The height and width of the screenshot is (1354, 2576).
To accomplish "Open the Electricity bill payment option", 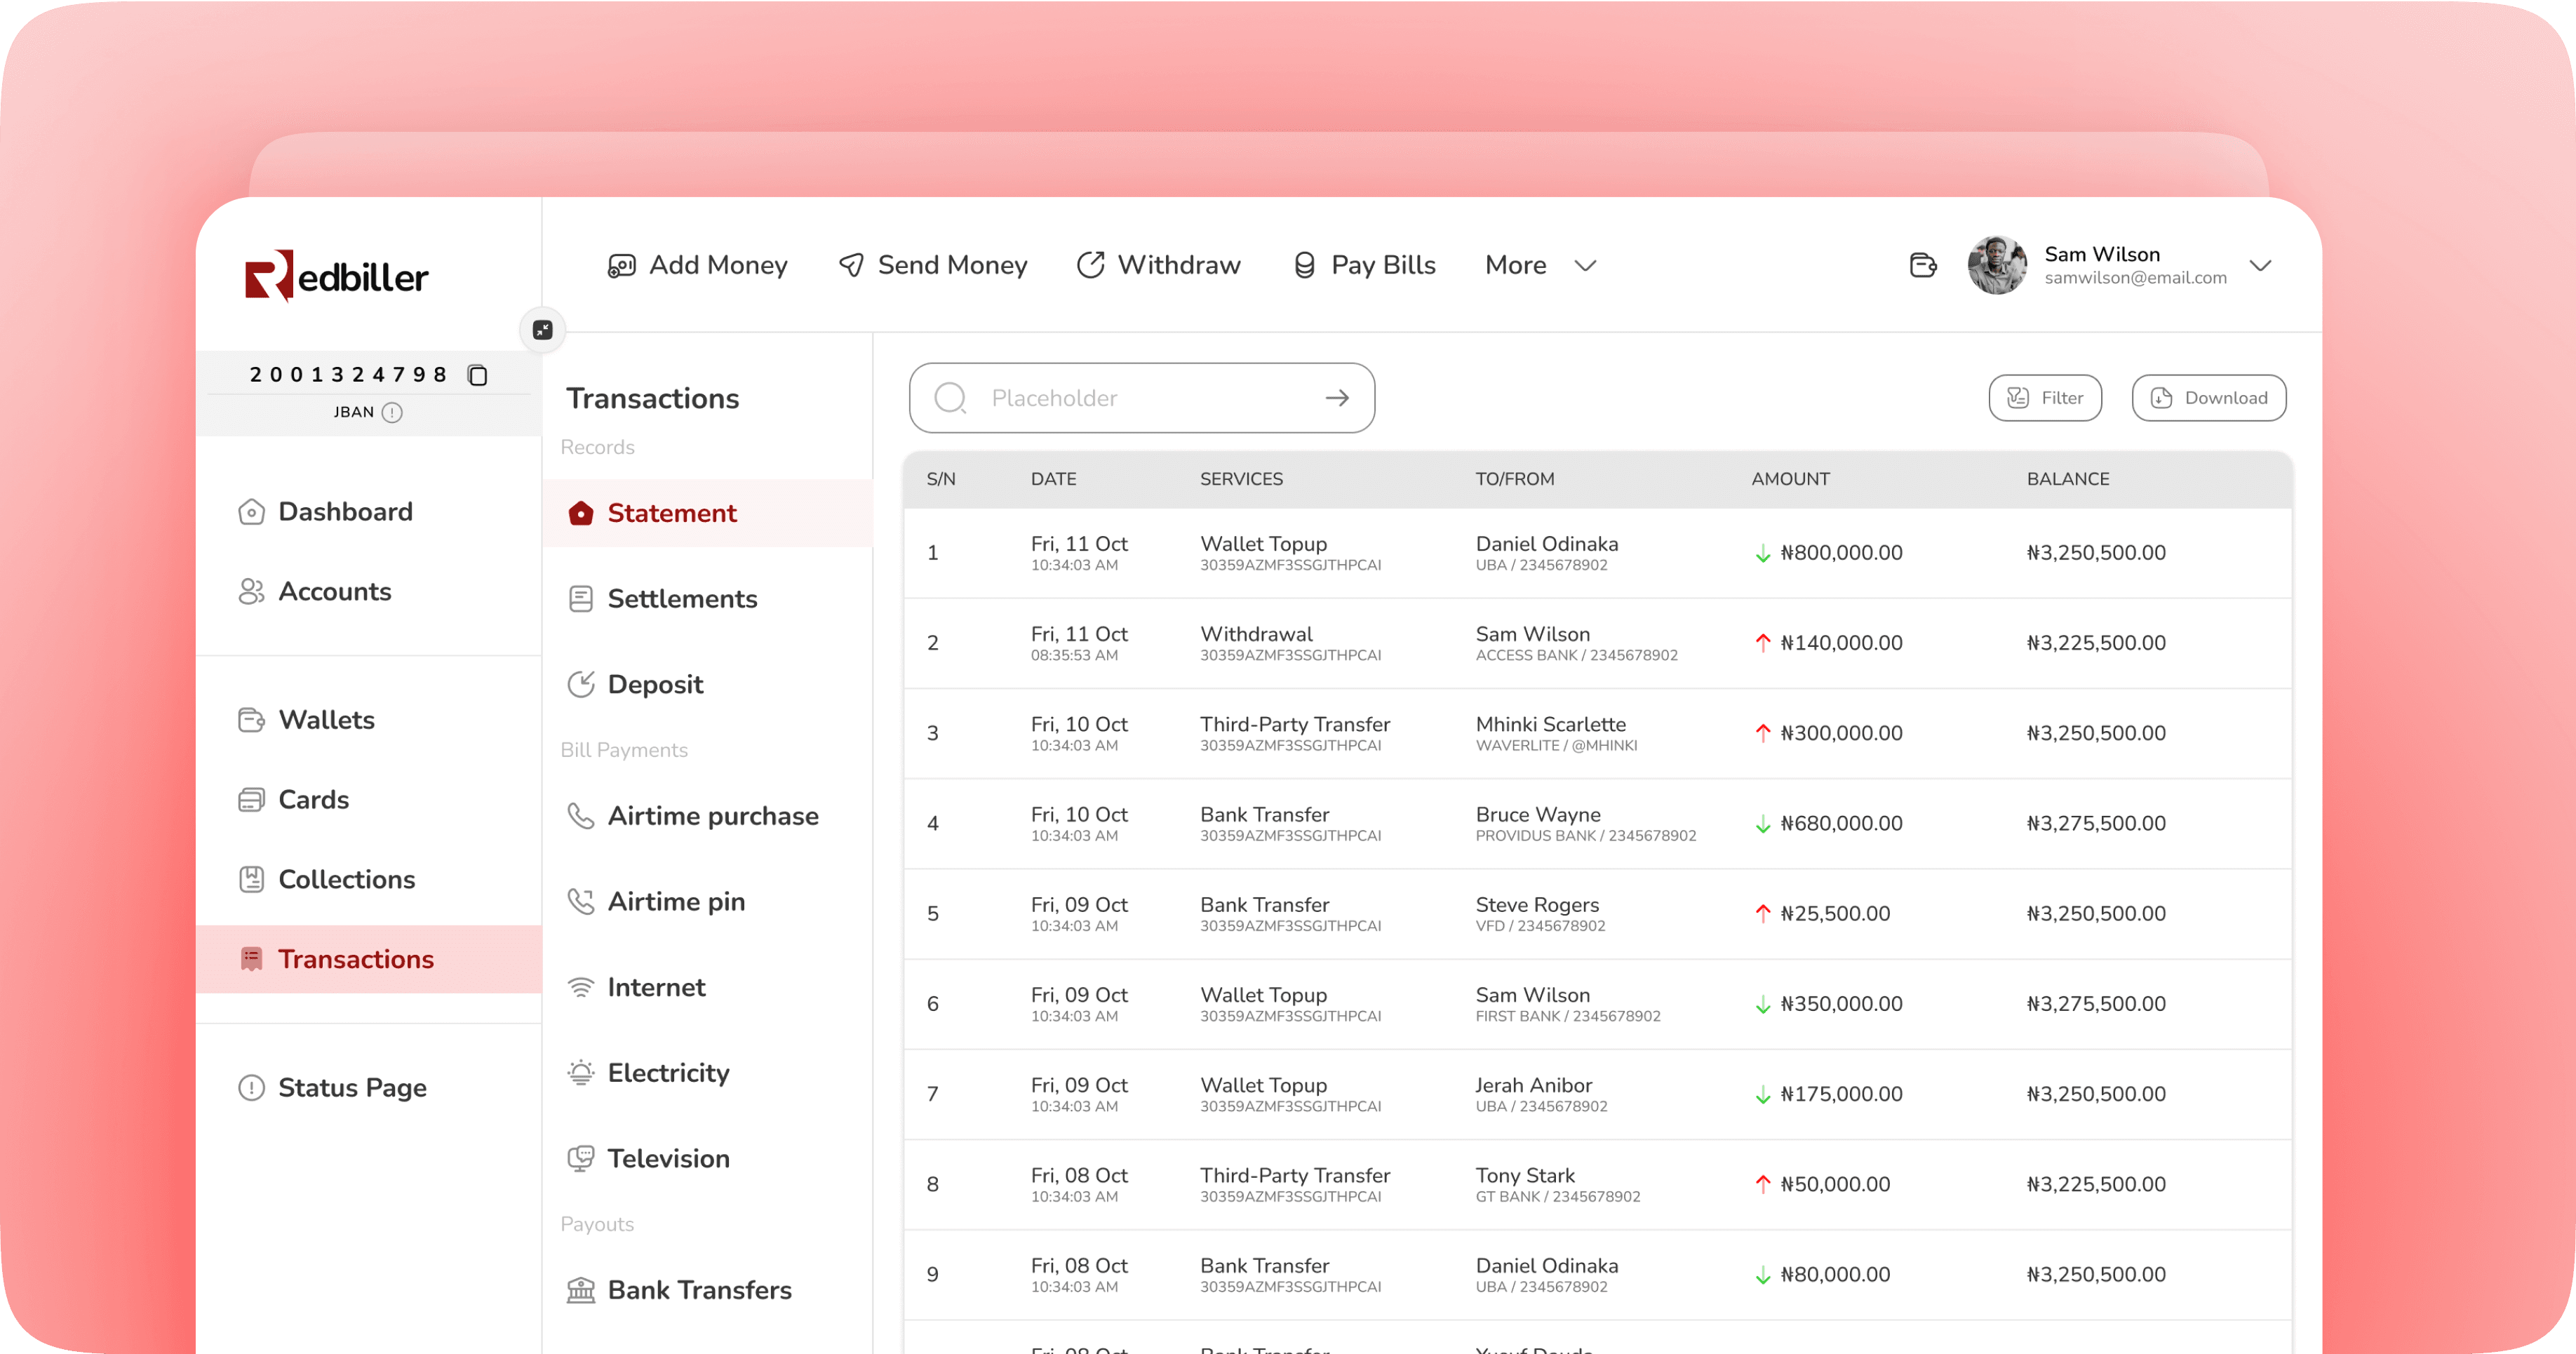I will coord(668,1073).
